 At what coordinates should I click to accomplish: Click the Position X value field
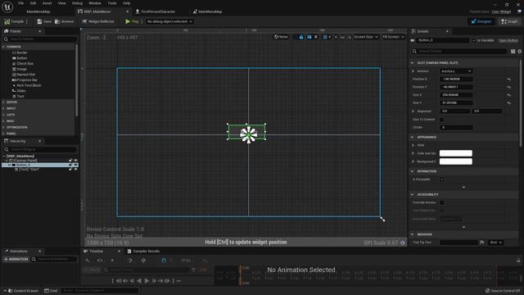click(x=456, y=79)
